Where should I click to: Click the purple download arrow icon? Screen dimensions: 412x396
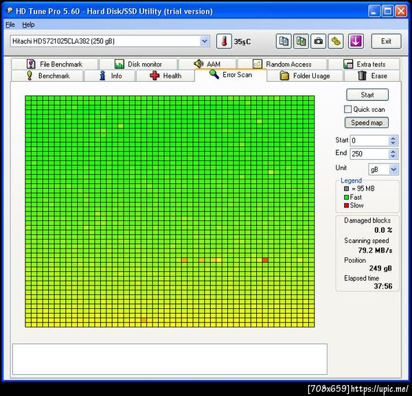coord(356,41)
